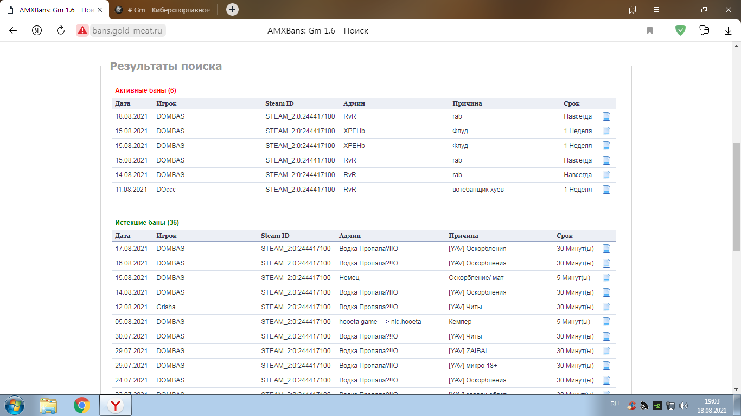Switch the RU input language indicator

[615, 404]
